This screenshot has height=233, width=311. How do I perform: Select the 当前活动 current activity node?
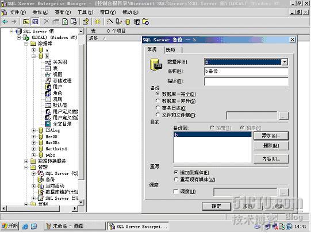tap(55, 186)
